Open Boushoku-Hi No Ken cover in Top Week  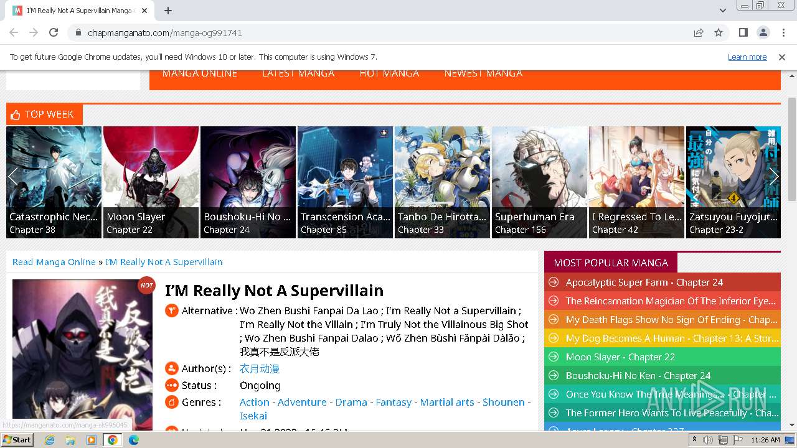248,182
